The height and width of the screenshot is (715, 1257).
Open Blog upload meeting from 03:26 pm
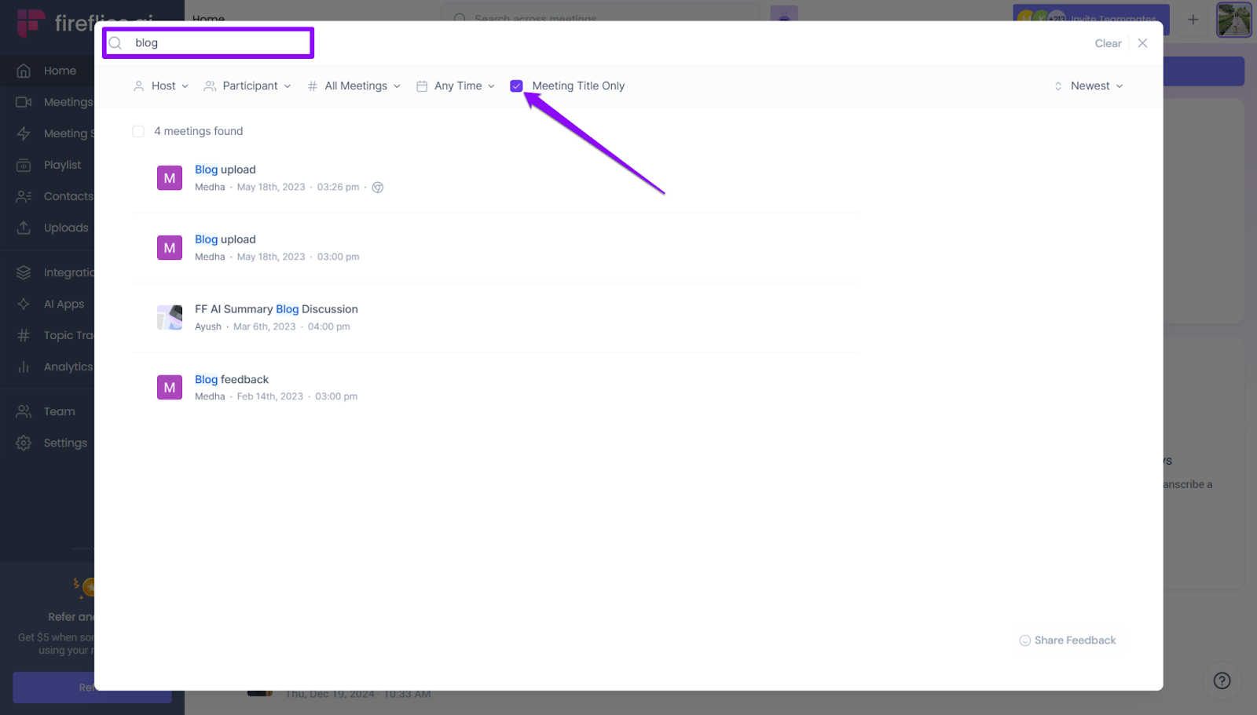tap(225, 170)
